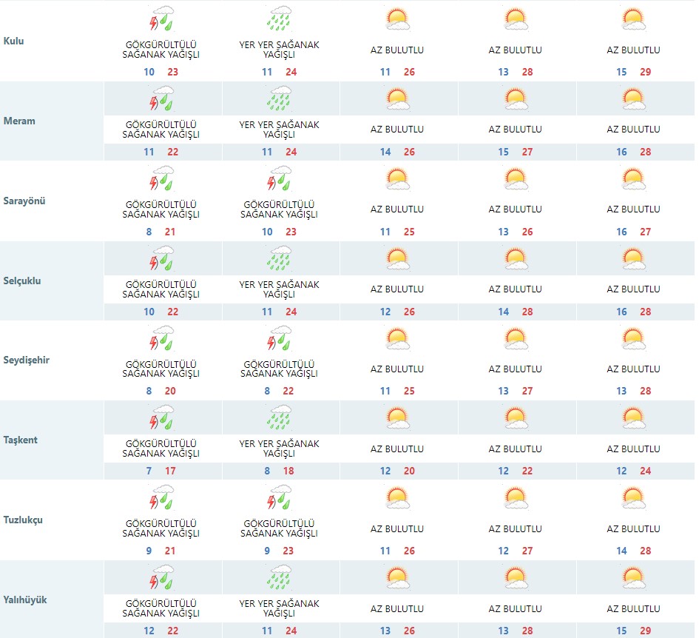Select the Sarayönü district name

click(24, 201)
